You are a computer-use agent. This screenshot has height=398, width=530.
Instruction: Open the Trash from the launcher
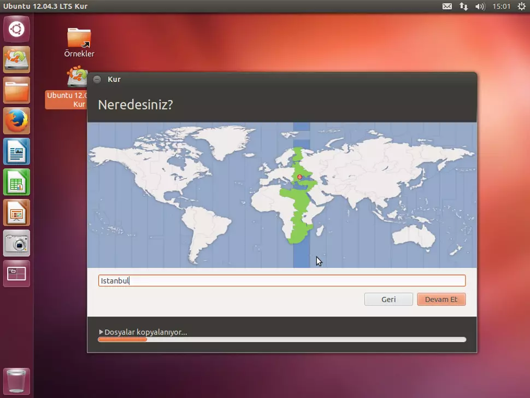16,381
